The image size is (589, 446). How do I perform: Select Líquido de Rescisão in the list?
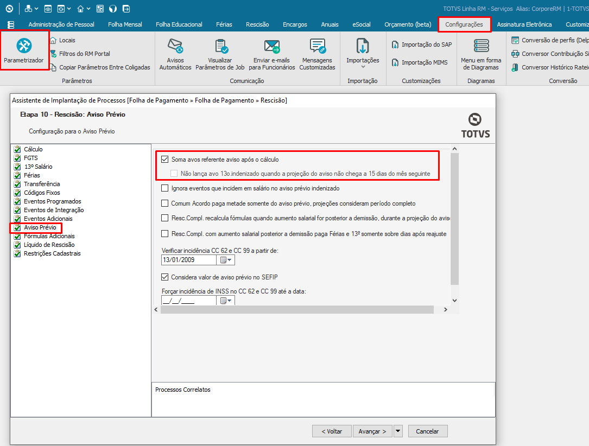coord(49,244)
